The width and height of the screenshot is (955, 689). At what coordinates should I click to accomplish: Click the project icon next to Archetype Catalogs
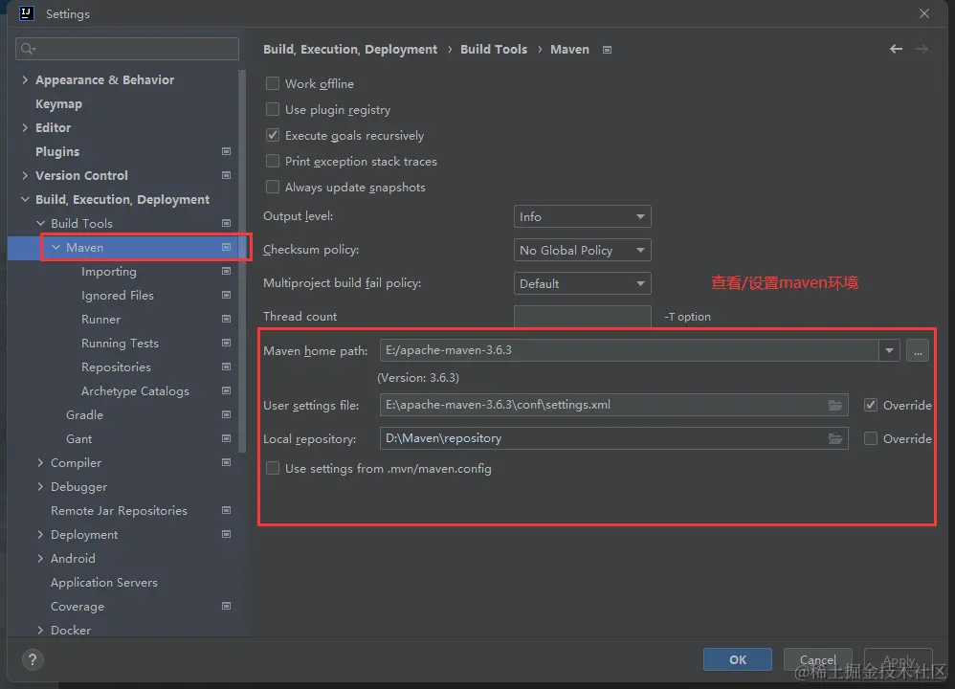(226, 390)
